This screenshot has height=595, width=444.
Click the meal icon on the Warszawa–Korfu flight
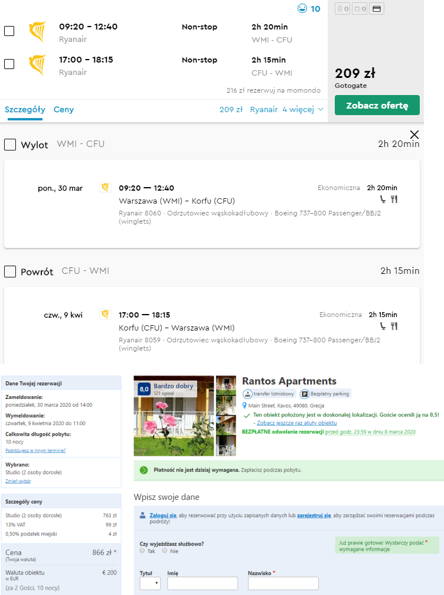[394, 200]
